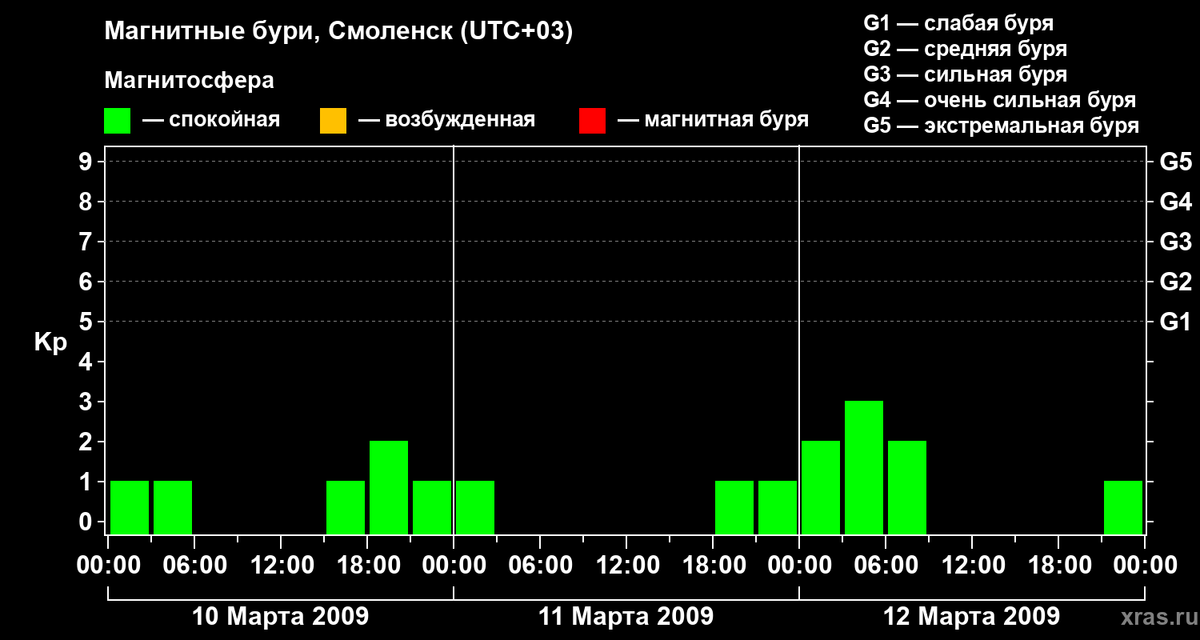Click the Kp 2 bar on 10 Марта evening
Viewport: 1200px width, 640px height.
coord(389,487)
